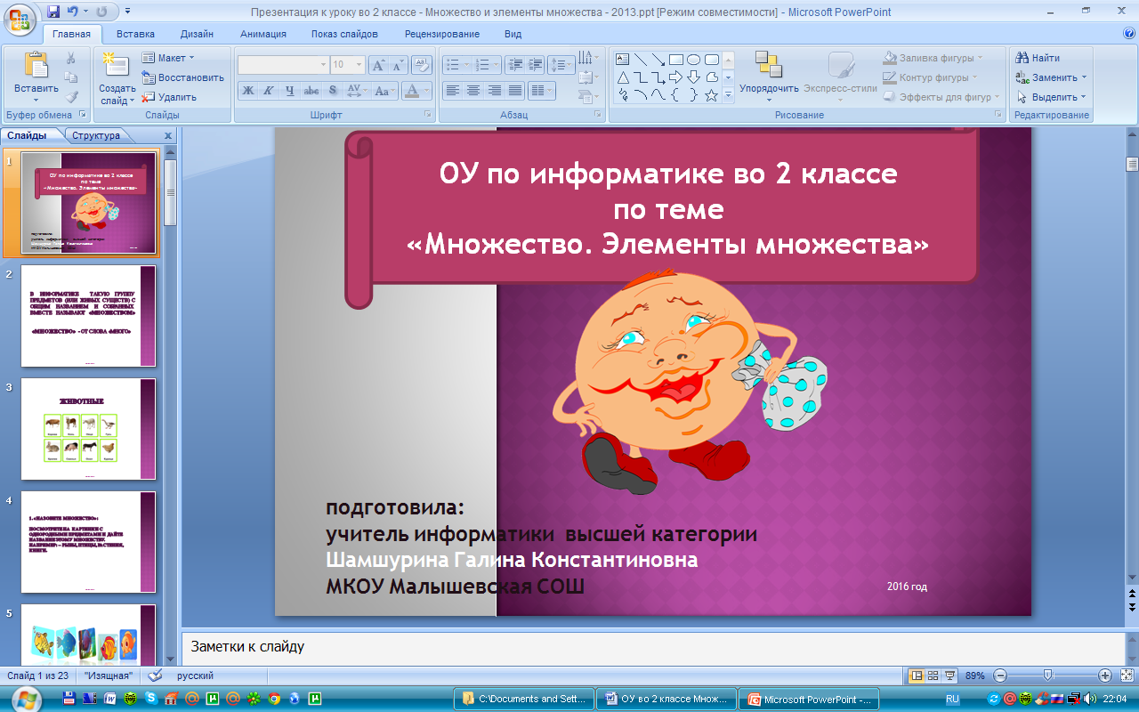Select the right arrow block shape
Viewport: 1139px width, 712px height.
pos(676,77)
